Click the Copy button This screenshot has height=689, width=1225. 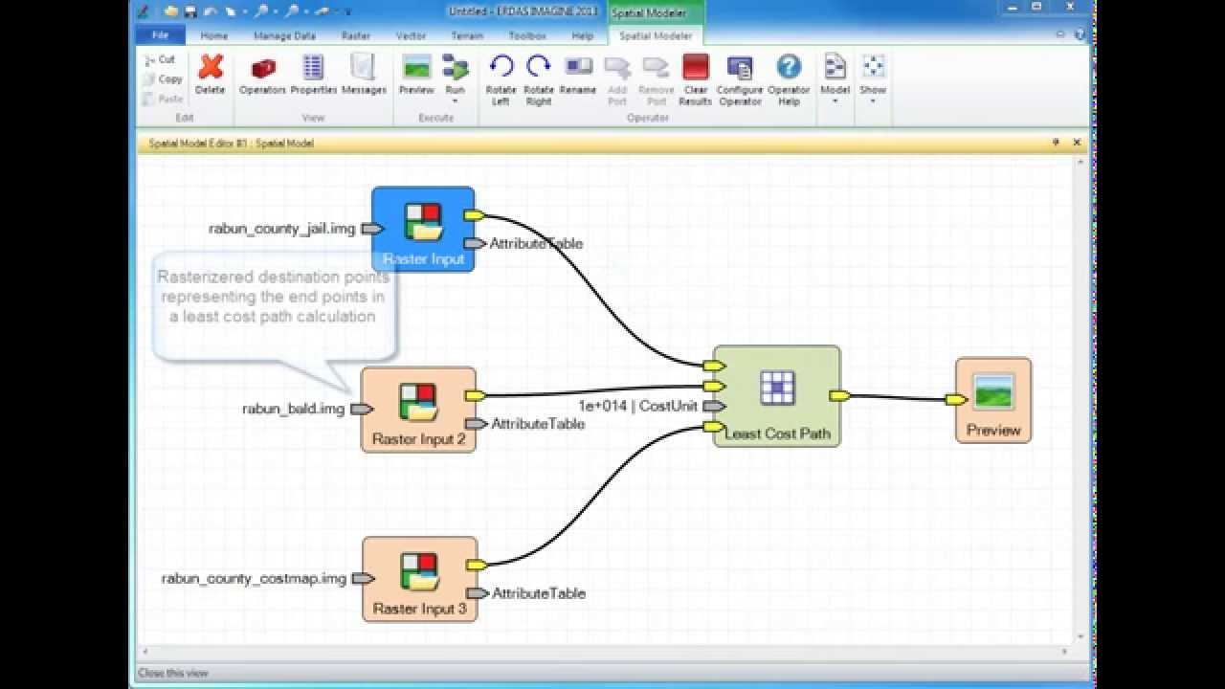pyautogui.click(x=163, y=79)
